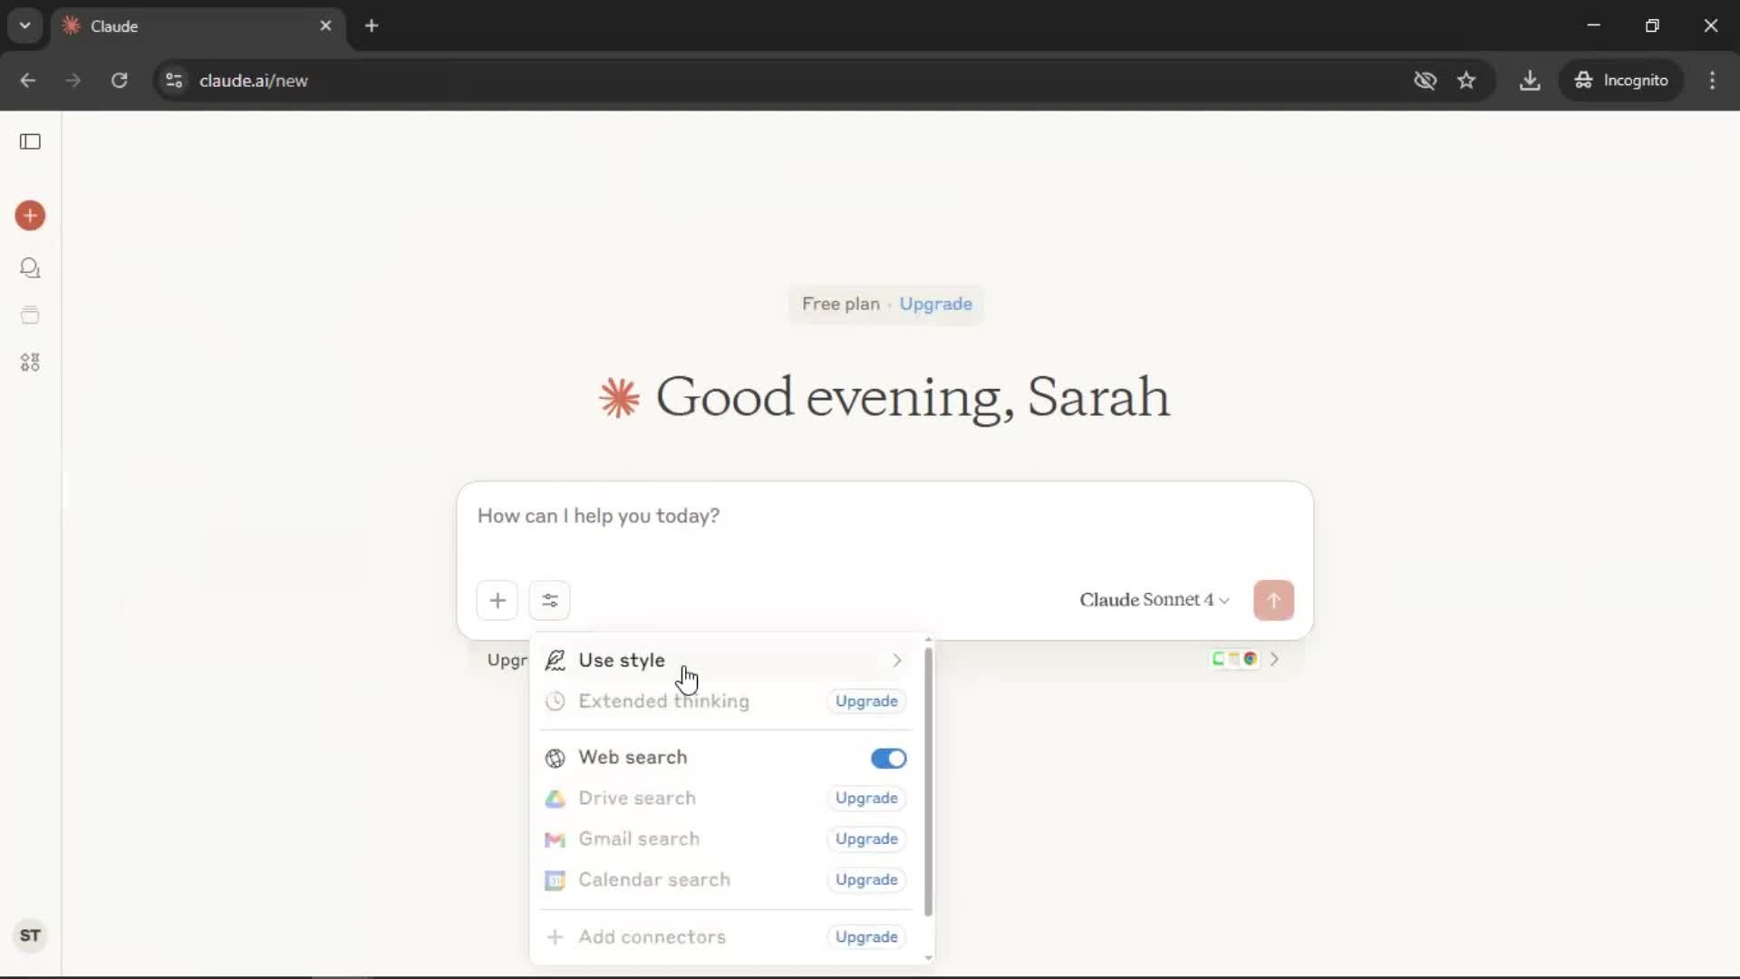Click Upgrade for Drive search
This screenshot has width=1740, height=979.
point(866,799)
